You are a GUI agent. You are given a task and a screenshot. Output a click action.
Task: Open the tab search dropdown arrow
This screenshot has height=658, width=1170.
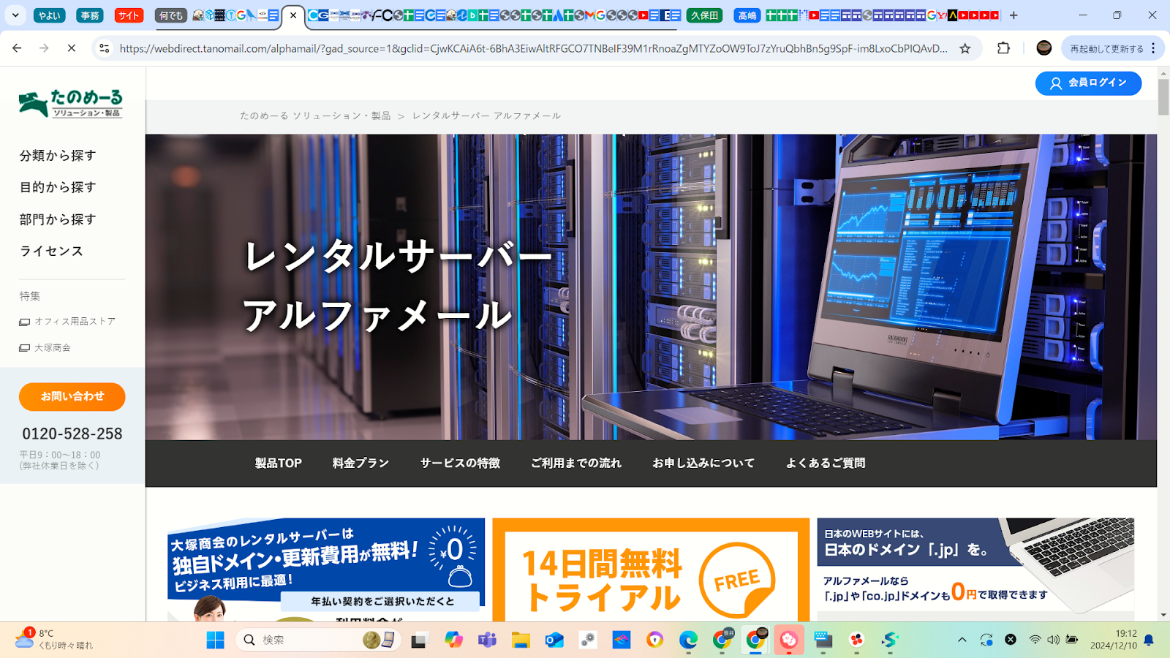(x=15, y=15)
